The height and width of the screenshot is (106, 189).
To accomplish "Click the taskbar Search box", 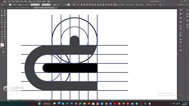I will click(47, 104).
